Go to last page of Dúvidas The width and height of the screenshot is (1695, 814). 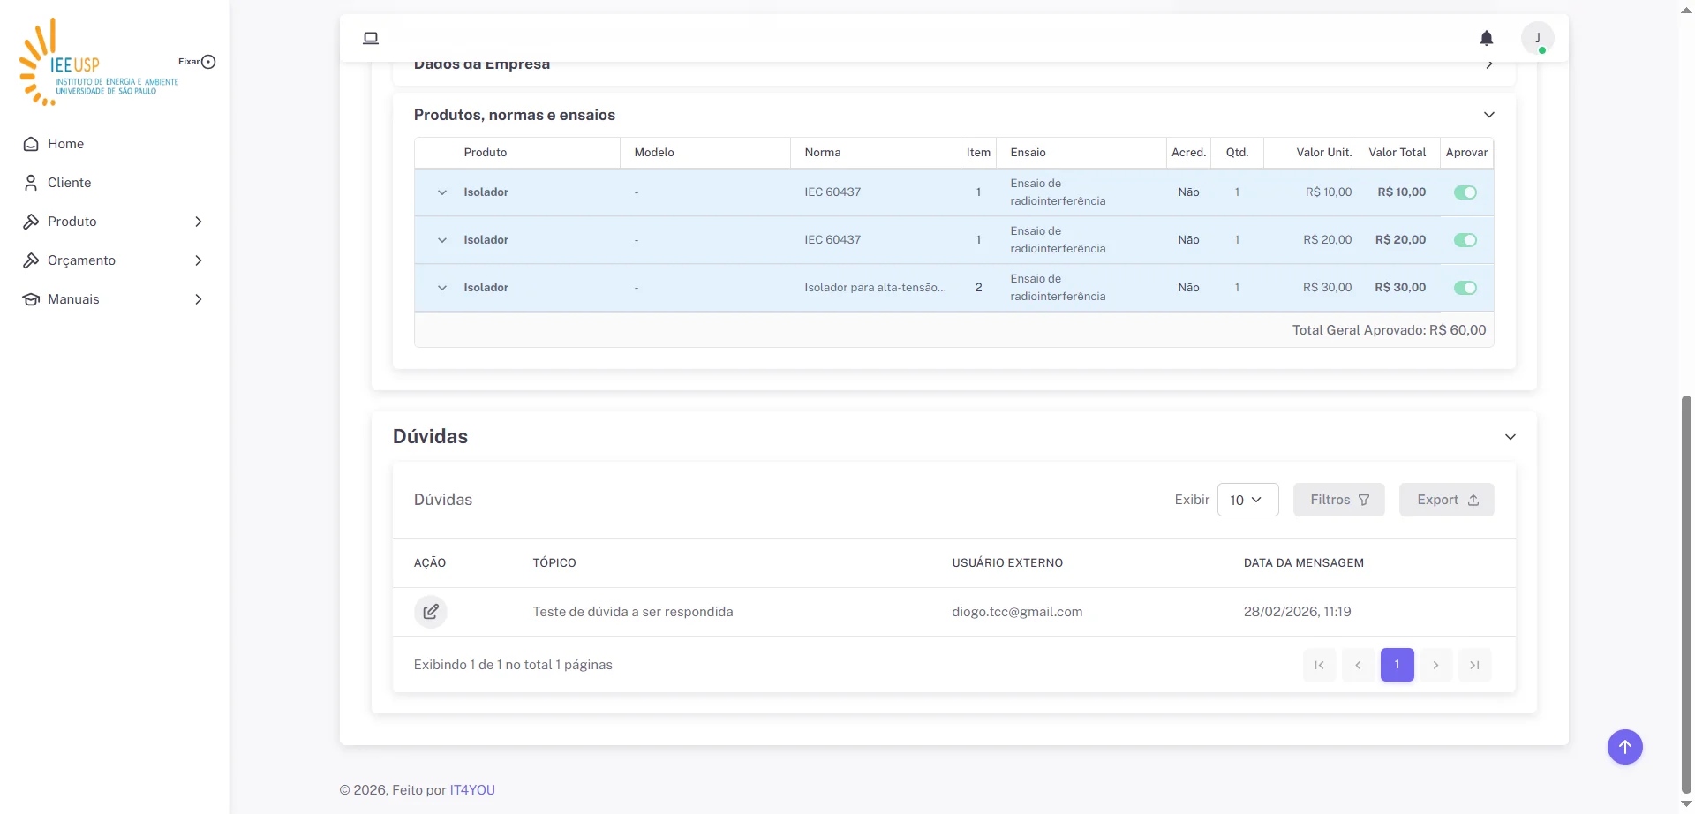tap(1474, 665)
